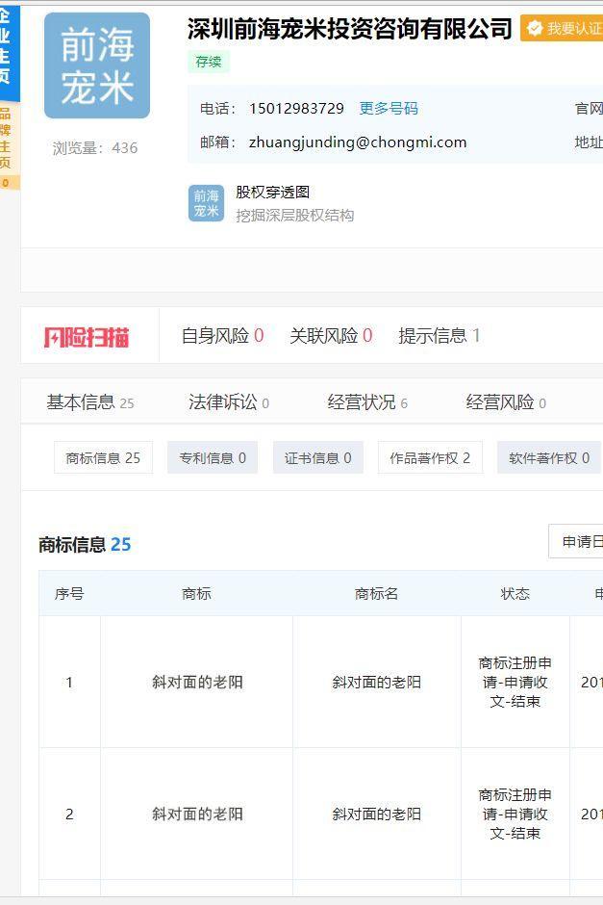Click row 1 商标名 cell 斜对面的老阳
Viewport: 603px width, 905px height.
(376, 683)
